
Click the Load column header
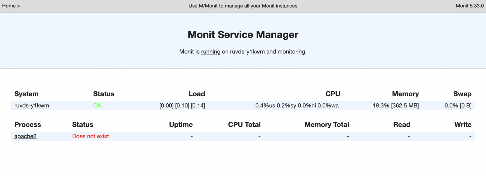[x=197, y=94]
